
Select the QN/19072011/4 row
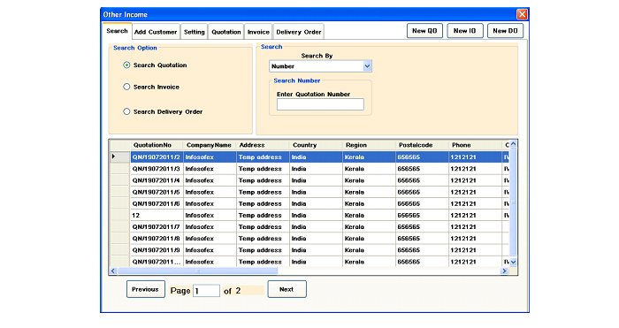click(x=309, y=180)
